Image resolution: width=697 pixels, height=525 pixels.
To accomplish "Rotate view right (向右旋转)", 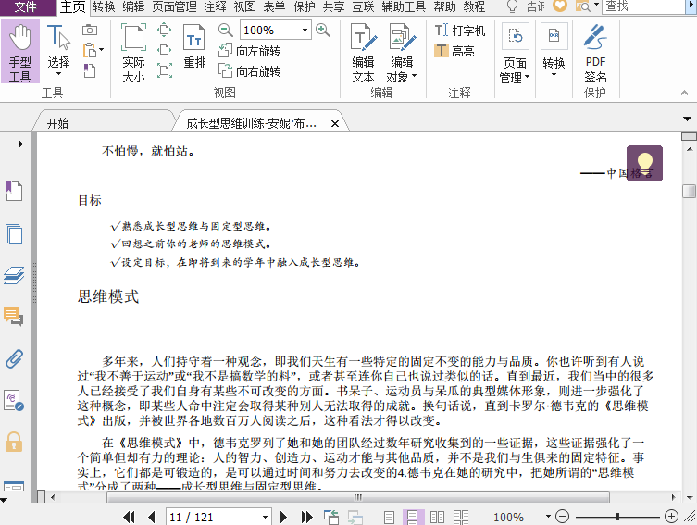I will pyautogui.click(x=249, y=71).
